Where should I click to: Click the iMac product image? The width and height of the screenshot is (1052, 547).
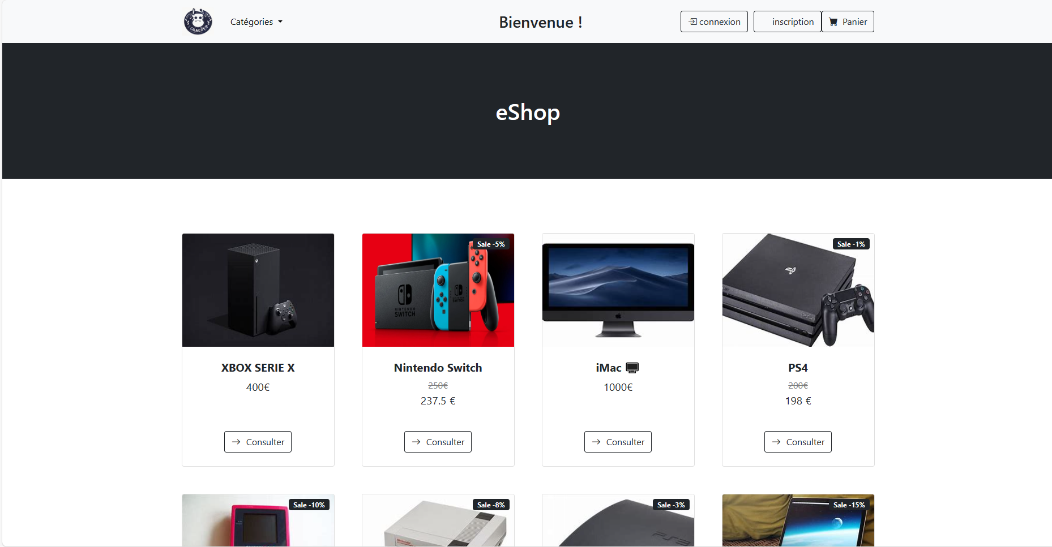618,290
